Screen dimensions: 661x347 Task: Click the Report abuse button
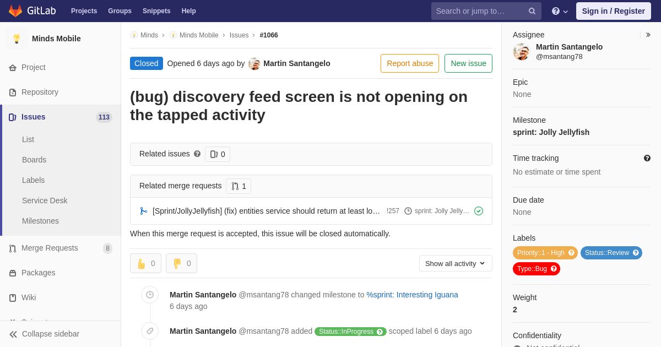(410, 63)
